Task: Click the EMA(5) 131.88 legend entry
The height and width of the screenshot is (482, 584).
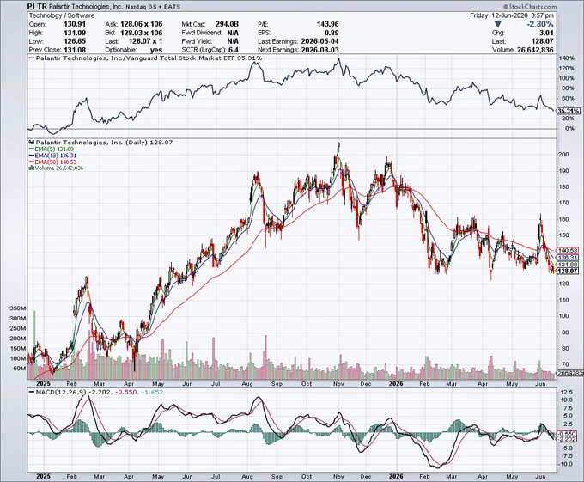Action: pyautogui.click(x=52, y=149)
